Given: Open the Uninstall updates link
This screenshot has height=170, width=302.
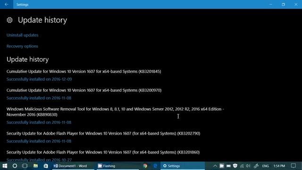Looking at the screenshot, I should (22, 35).
